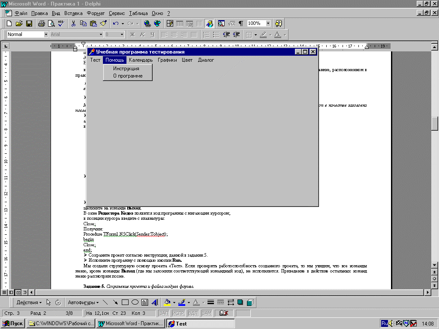This screenshot has width=439, height=329.
Task: Toggle ЗАП macro recording in the status bar
Action: tap(164, 313)
